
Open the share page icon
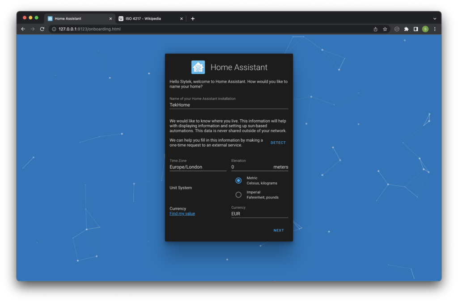tap(375, 29)
